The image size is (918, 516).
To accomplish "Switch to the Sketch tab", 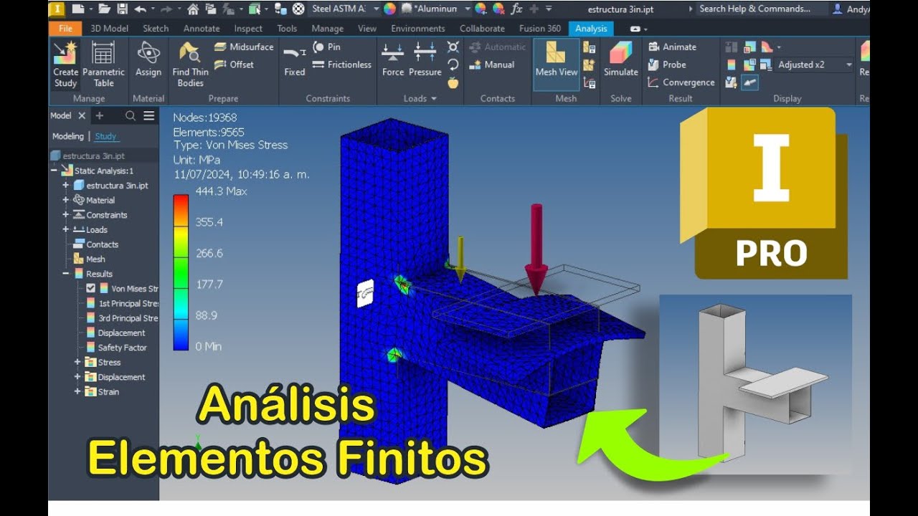I will coord(156,29).
